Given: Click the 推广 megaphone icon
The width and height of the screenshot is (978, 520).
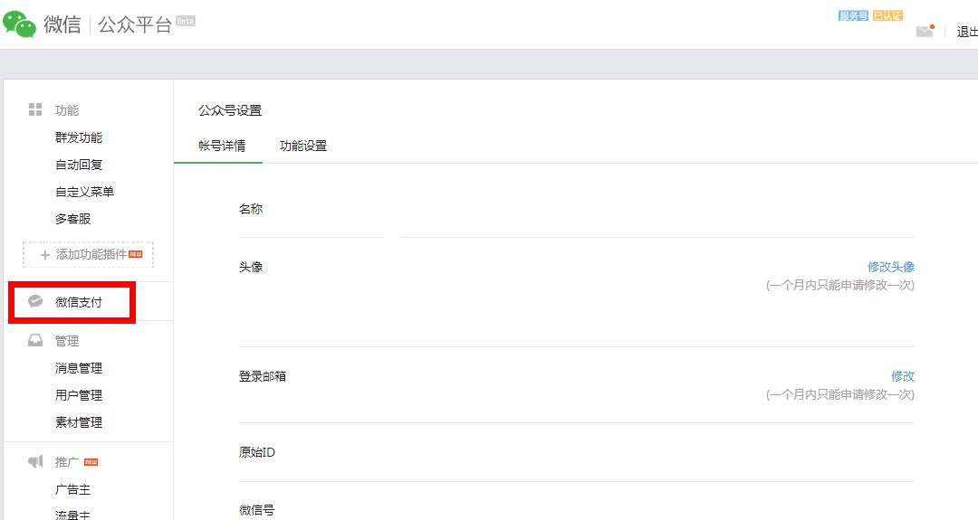Looking at the screenshot, I should [x=35, y=461].
